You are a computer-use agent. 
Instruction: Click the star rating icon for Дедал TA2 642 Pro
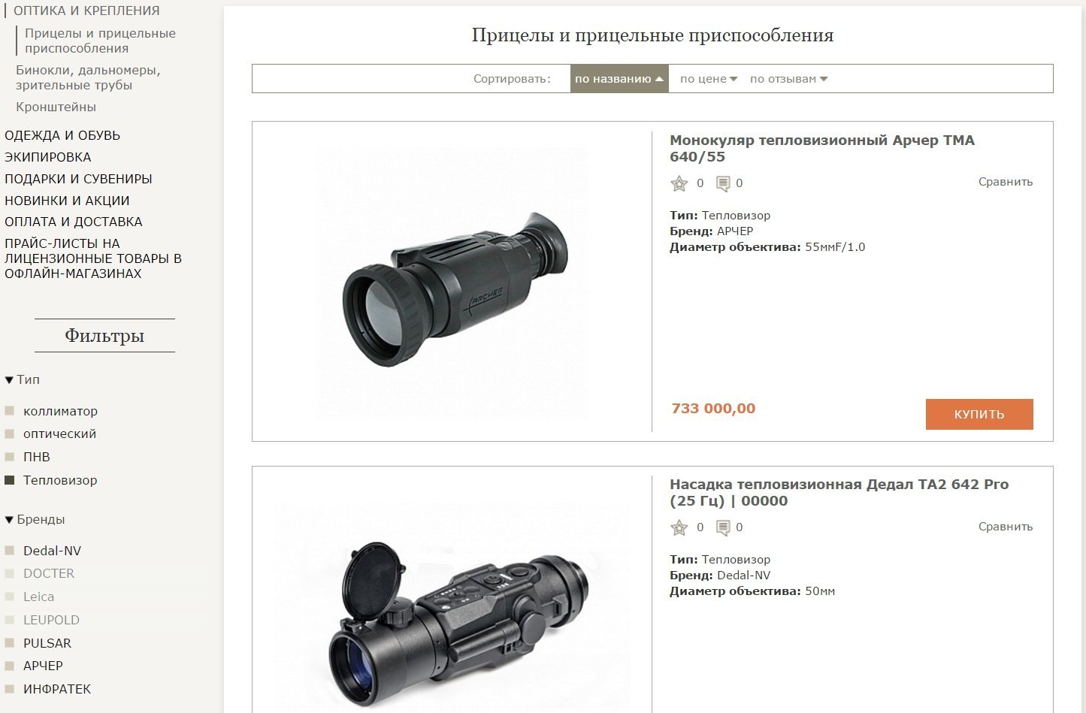coord(679,527)
